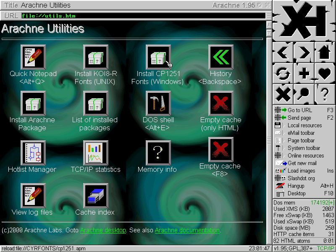Screen dimensions: 336x252
Task: Open search with the magnifier button
Action: point(304,94)
